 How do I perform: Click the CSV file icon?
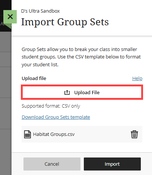pyautogui.click(x=28, y=134)
